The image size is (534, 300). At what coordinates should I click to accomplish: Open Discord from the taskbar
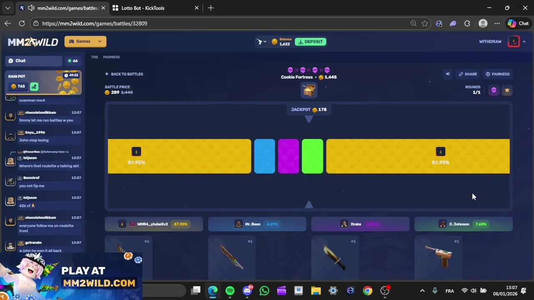(x=247, y=290)
